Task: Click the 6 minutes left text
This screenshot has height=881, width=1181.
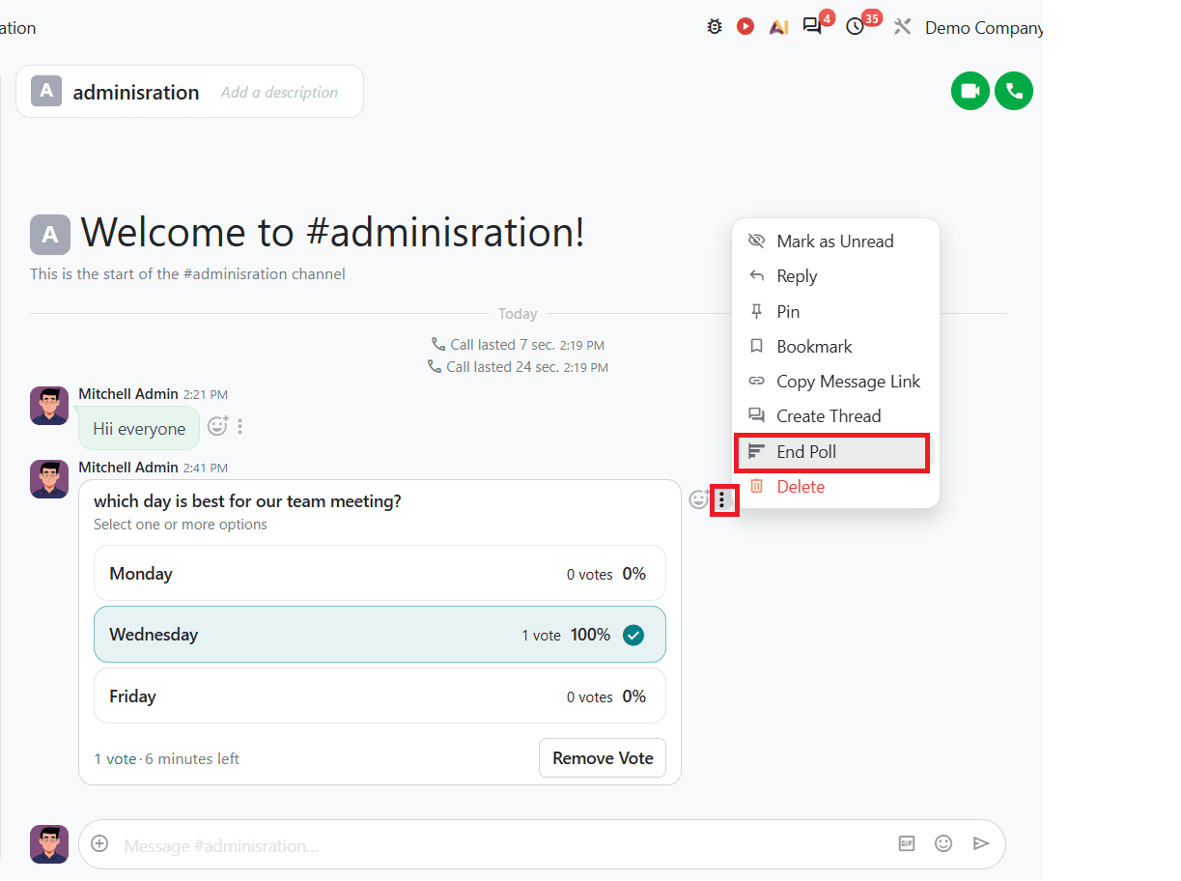Action: pos(192,759)
